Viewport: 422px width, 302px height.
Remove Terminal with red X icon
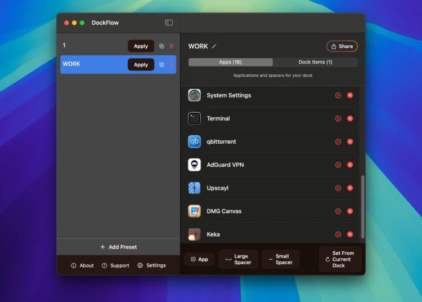(350, 119)
